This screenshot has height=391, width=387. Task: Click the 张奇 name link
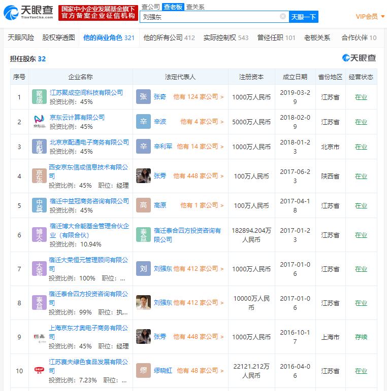pyautogui.click(x=160, y=97)
